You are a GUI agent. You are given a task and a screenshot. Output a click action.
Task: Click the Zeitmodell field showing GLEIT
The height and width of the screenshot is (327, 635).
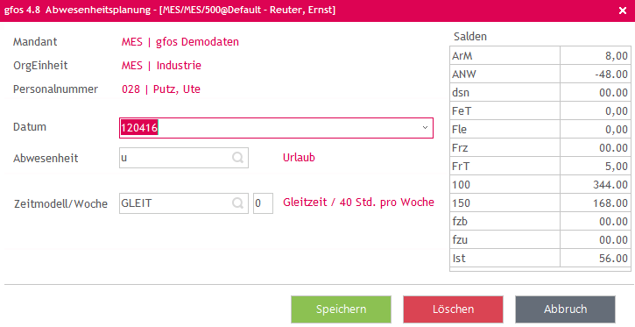click(x=184, y=203)
